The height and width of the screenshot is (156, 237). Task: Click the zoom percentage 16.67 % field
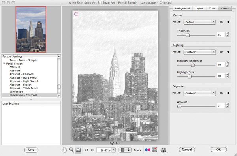click(x=104, y=150)
